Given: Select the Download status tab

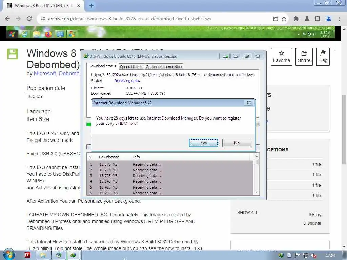Looking at the screenshot, I should pos(102,66).
